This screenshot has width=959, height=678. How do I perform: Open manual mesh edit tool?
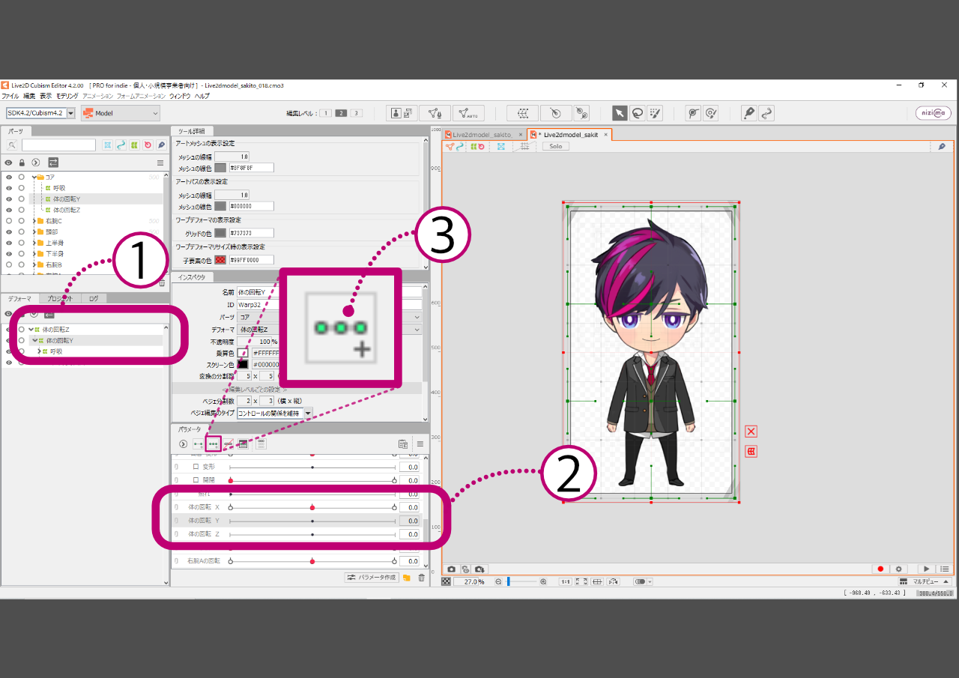point(435,113)
